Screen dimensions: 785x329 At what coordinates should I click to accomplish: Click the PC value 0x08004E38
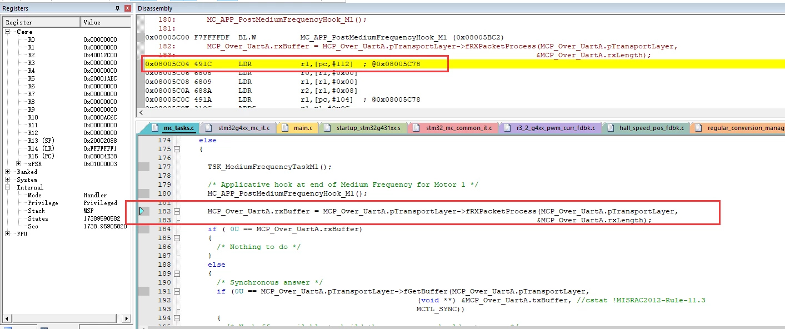point(101,156)
